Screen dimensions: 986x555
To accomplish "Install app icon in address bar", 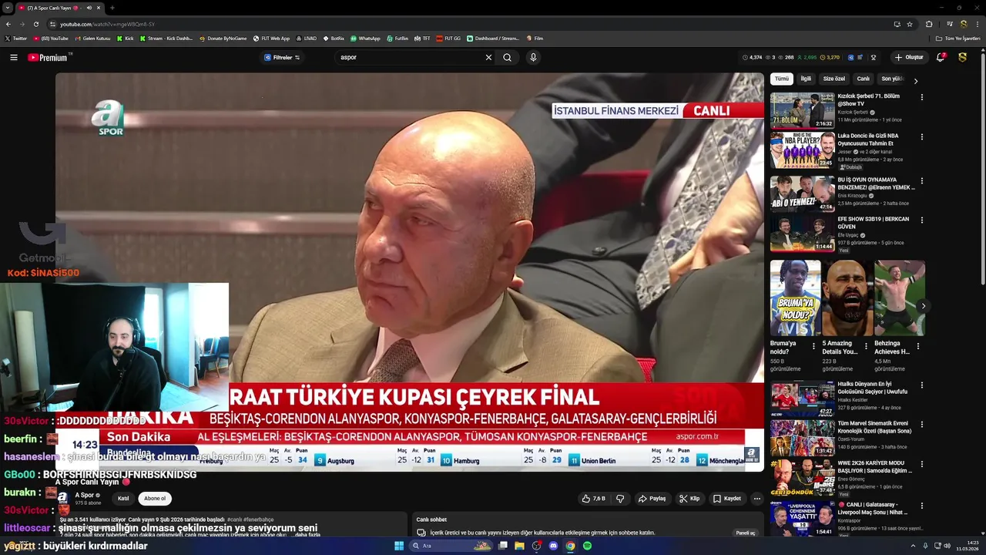I will click(x=897, y=24).
